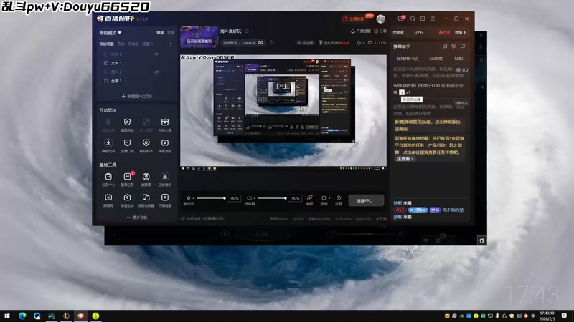This screenshot has width=574, height=322.
Task: Select the 全屏 1 source row
Action: [138, 81]
